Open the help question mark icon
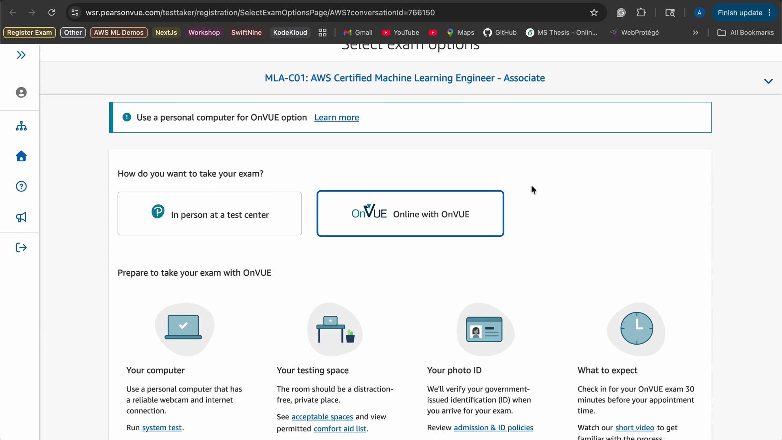Screen dimensions: 782x440 pos(21,187)
